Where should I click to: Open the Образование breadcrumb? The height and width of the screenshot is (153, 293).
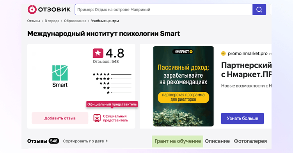(x=75, y=21)
